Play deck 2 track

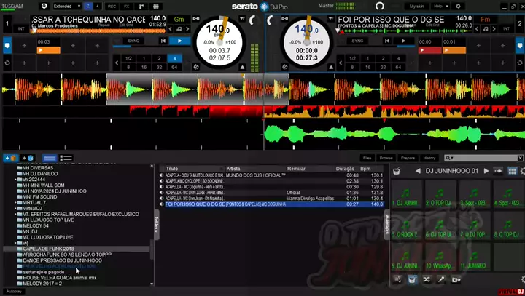[x=403, y=41]
